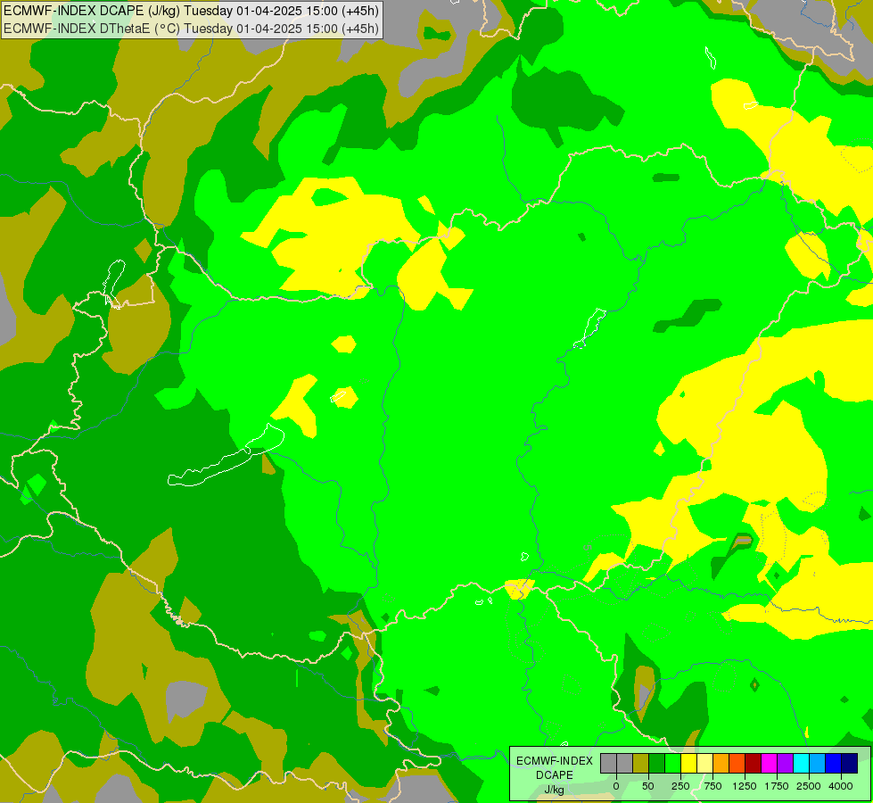
Task: Select the purple legend swatch
Action: click(x=785, y=763)
